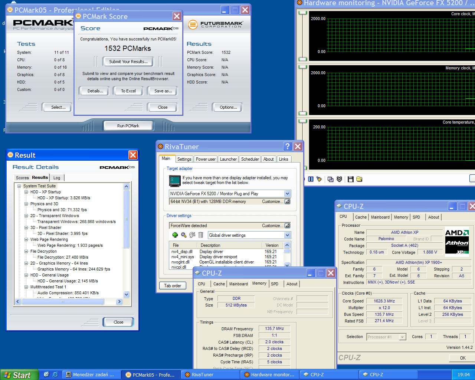This screenshot has height=380, width=475.
Task: Pause monitoring in Hardware monitoring toolbar
Action: pyautogui.click(x=311, y=179)
